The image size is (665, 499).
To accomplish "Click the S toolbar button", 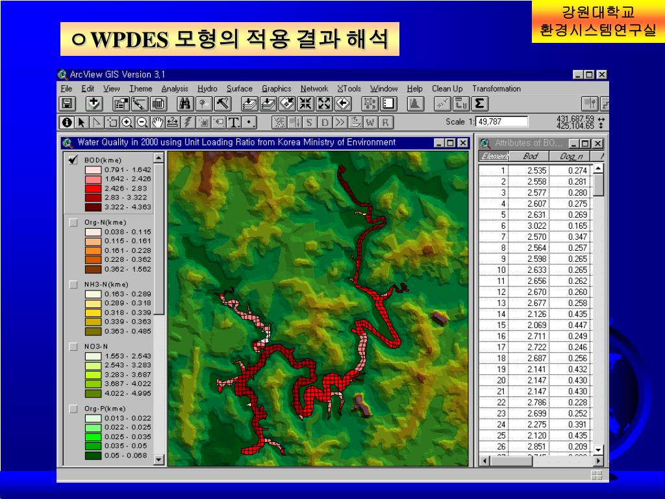I will (309, 122).
